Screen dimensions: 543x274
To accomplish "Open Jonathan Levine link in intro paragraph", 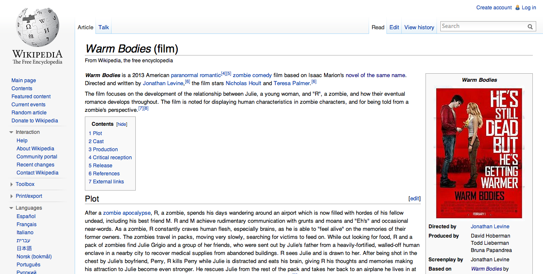I will coord(163,83).
